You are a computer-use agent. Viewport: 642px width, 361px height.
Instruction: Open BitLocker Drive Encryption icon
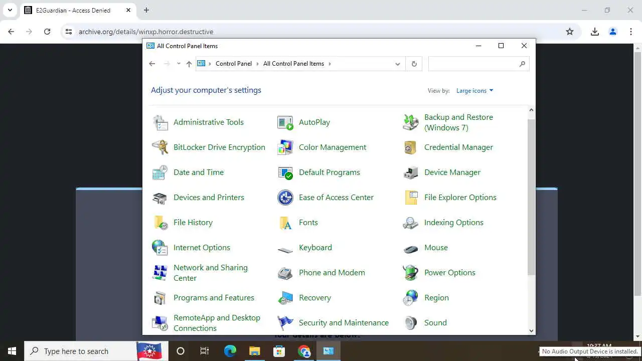[160, 147]
